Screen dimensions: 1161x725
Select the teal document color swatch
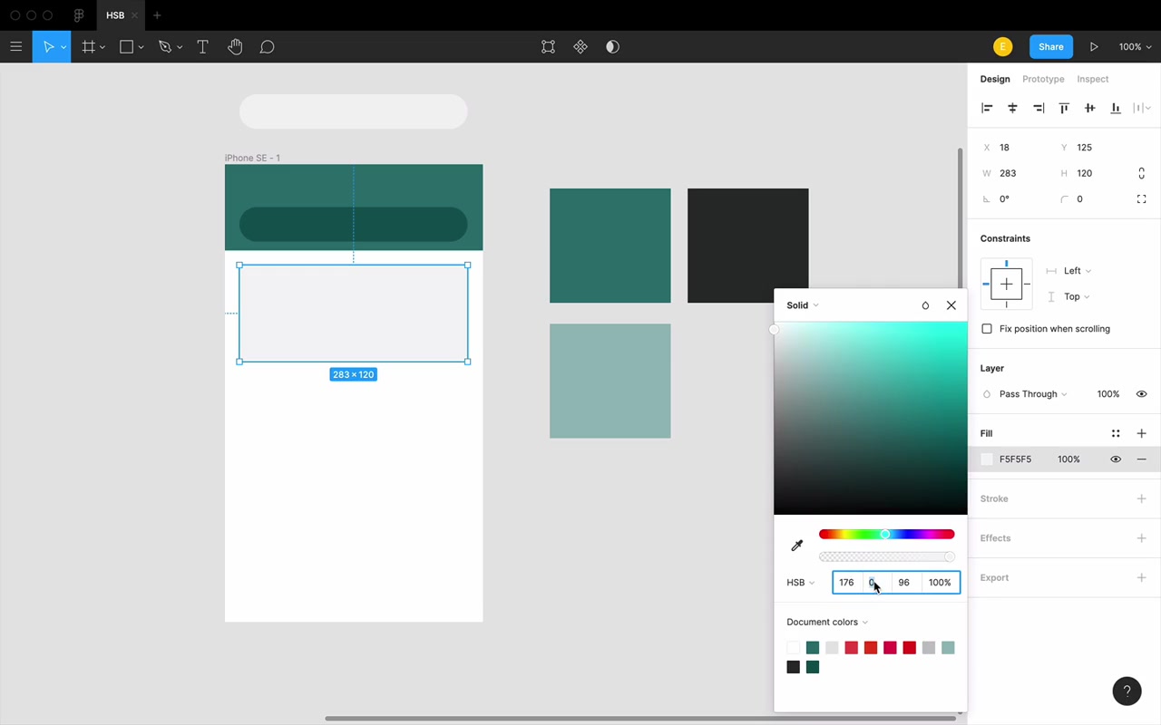click(813, 647)
